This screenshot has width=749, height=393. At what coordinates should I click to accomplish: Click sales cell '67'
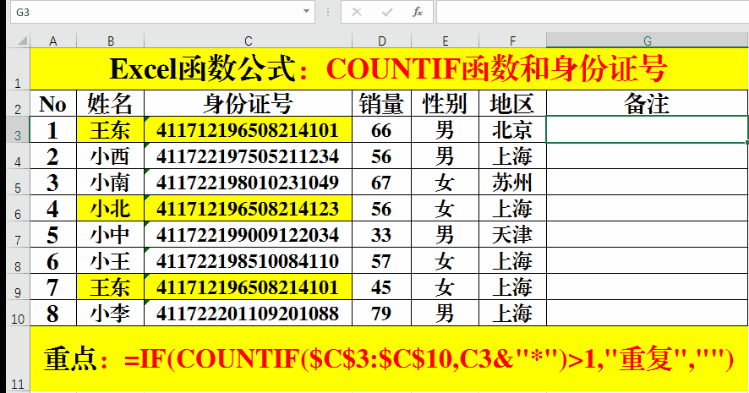pyautogui.click(x=381, y=182)
